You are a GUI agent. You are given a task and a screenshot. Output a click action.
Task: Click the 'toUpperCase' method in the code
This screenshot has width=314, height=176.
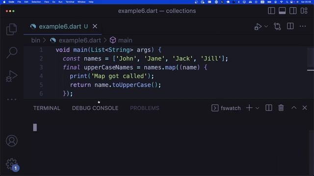coord(131,85)
